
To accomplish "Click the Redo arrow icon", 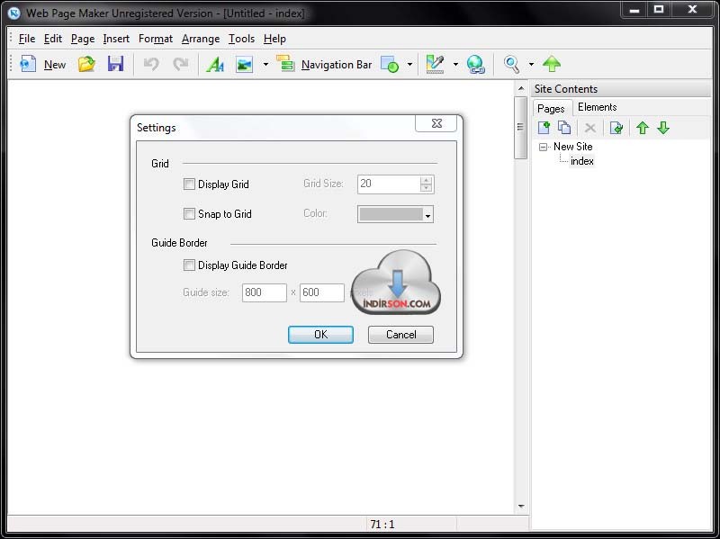I will coord(181,64).
